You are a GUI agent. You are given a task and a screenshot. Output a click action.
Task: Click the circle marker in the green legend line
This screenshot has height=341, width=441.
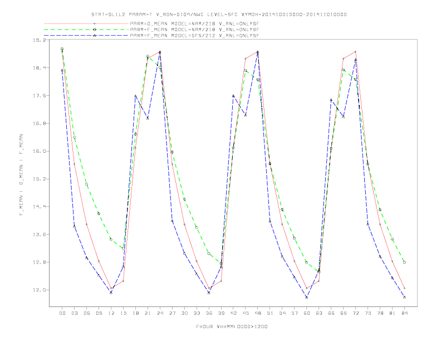click(x=95, y=30)
